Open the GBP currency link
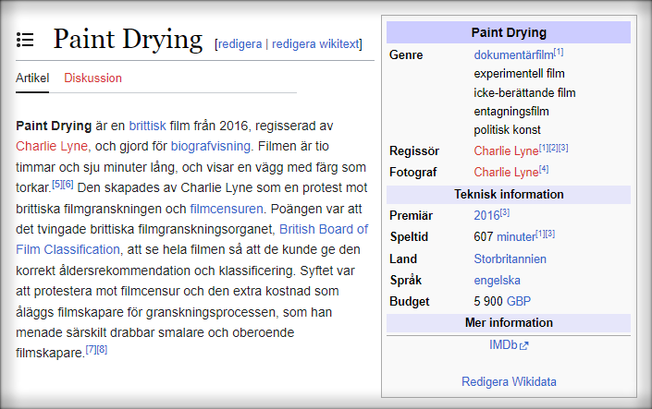The height and width of the screenshot is (409, 652). tap(518, 301)
